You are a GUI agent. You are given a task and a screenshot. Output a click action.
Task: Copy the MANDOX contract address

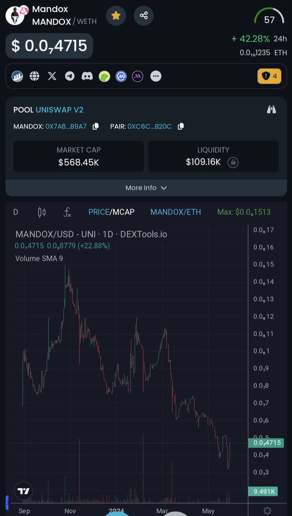(95, 126)
